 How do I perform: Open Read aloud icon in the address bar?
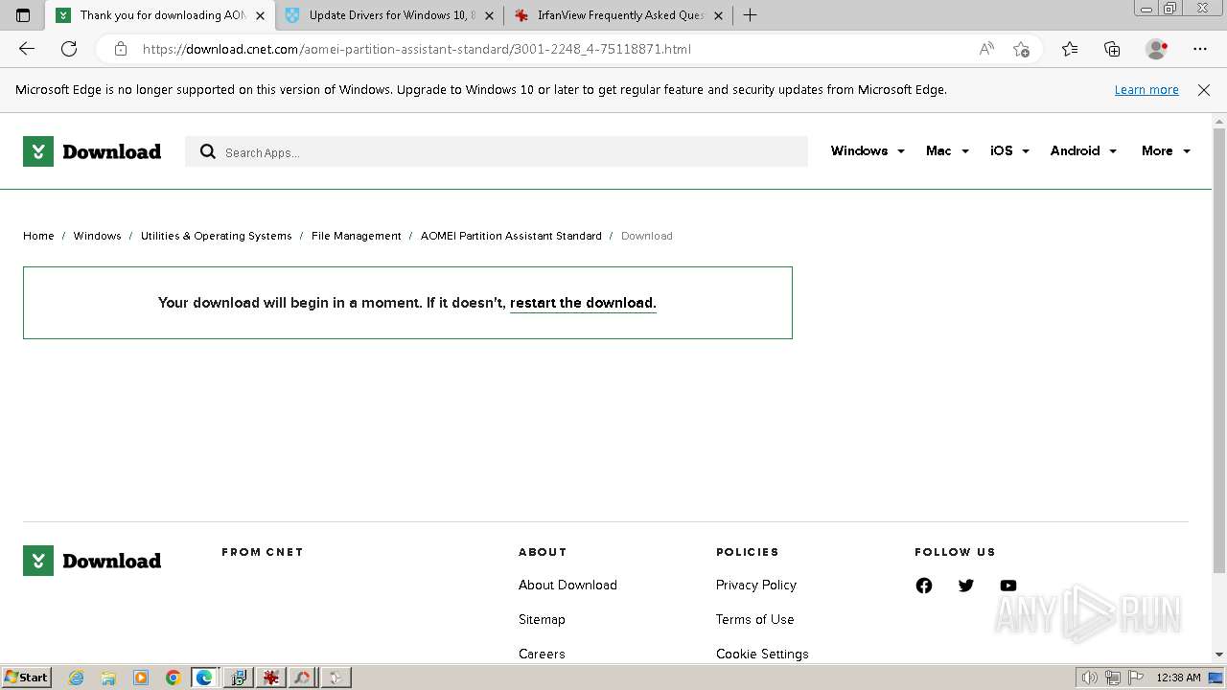coord(986,49)
